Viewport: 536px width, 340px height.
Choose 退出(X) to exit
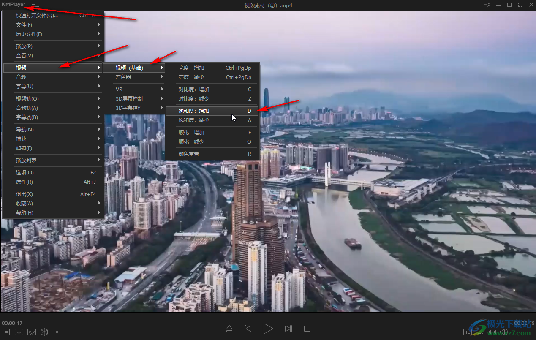53,194
